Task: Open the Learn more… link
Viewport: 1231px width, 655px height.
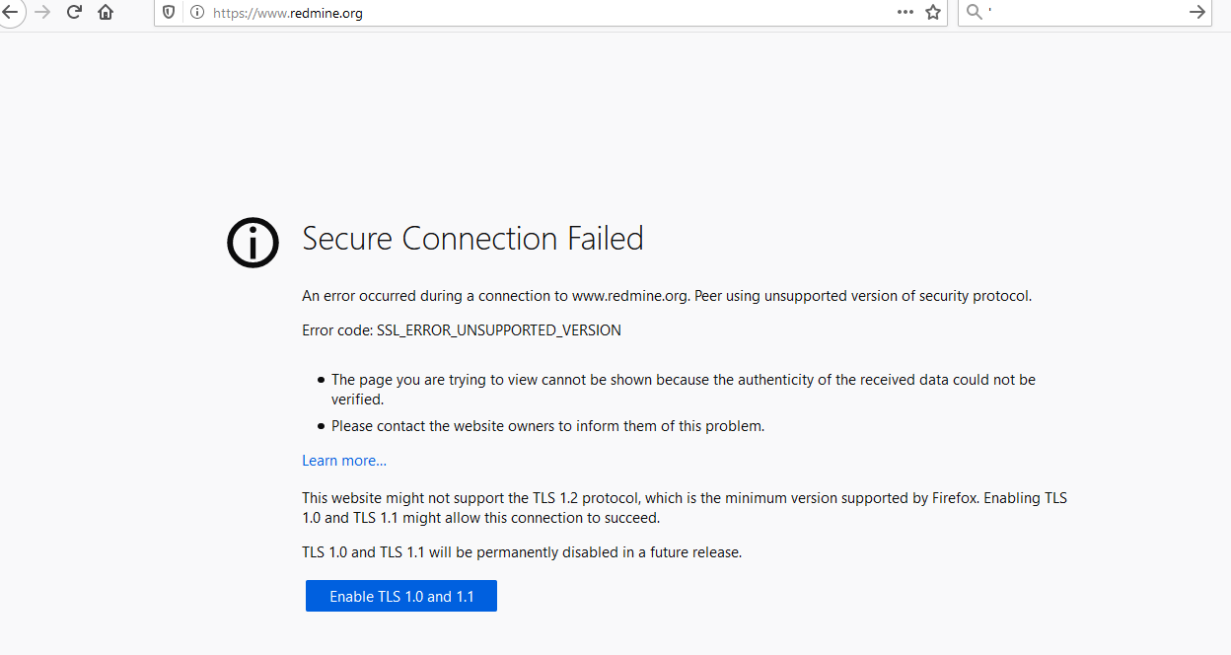Action: pyautogui.click(x=344, y=461)
